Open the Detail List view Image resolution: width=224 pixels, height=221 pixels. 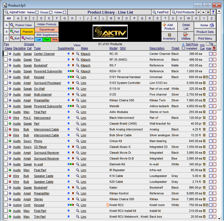pyautogui.click(x=186, y=27)
